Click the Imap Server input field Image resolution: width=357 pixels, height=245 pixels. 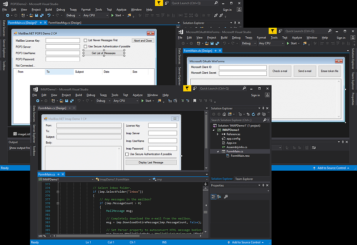click(x=162, y=133)
